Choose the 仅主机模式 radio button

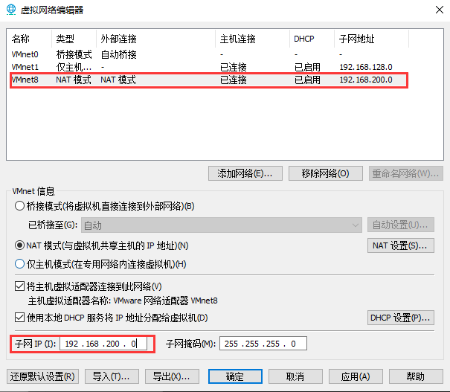[20, 264]
